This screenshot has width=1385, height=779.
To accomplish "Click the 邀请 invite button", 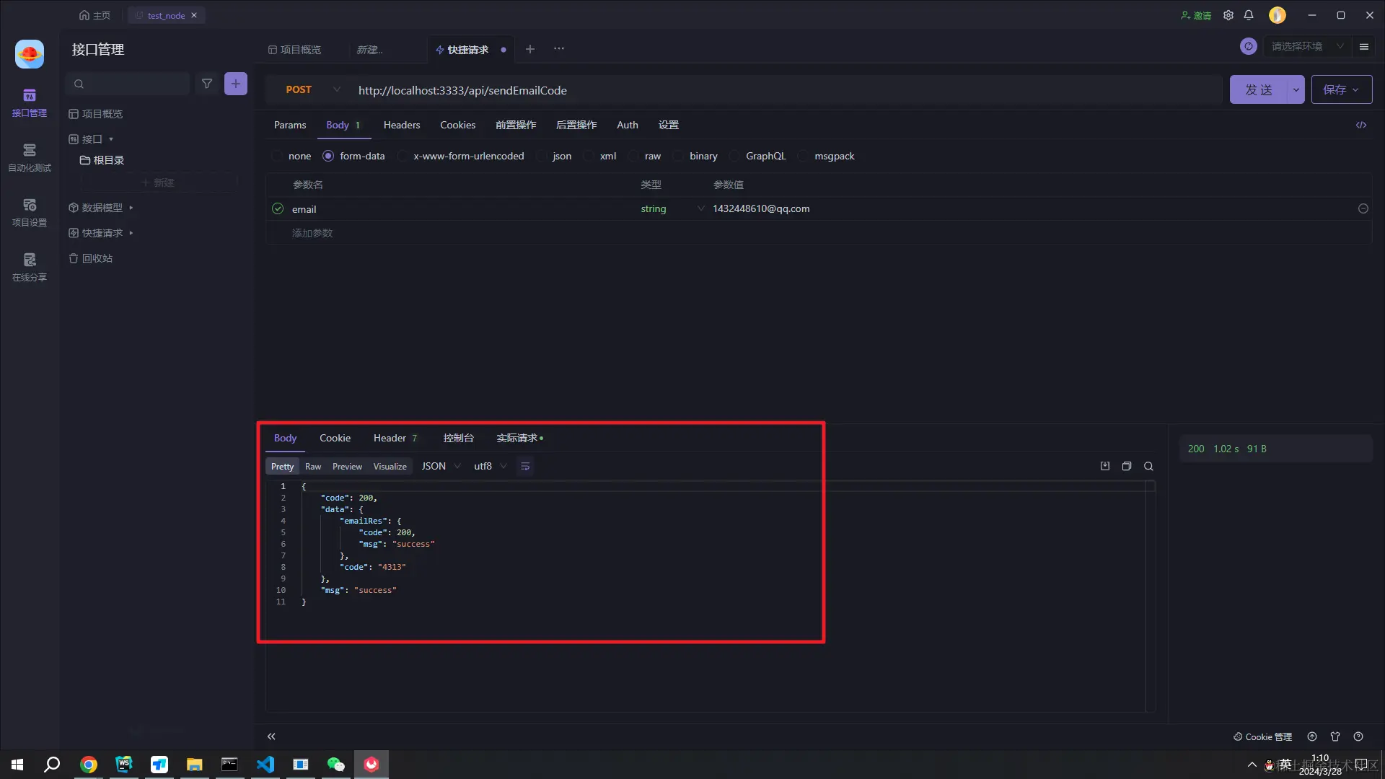I will [1196, 15].
